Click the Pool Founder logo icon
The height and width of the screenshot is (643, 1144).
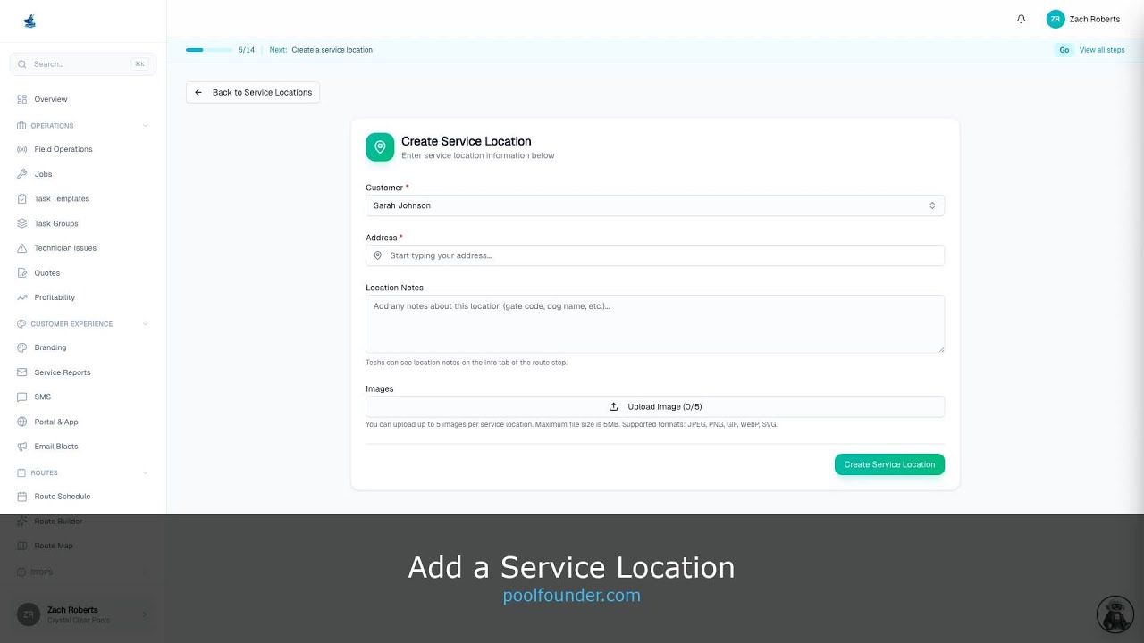(29, 21)
